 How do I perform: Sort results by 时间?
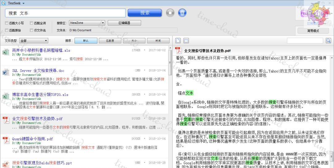158,41
